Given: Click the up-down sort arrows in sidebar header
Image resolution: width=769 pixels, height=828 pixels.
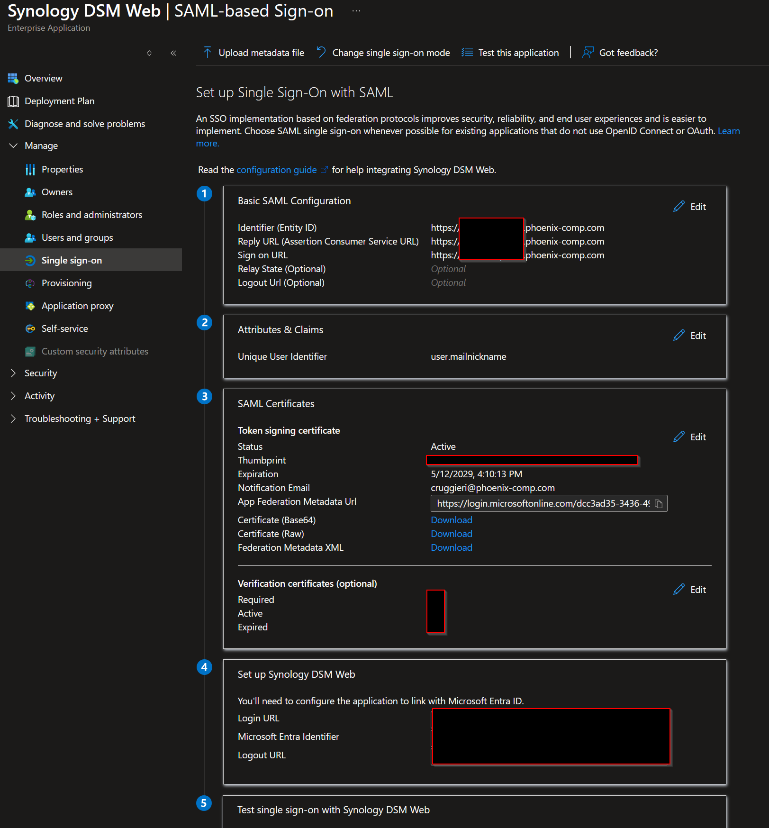Looking at the screenshot, I should point(149,53).
